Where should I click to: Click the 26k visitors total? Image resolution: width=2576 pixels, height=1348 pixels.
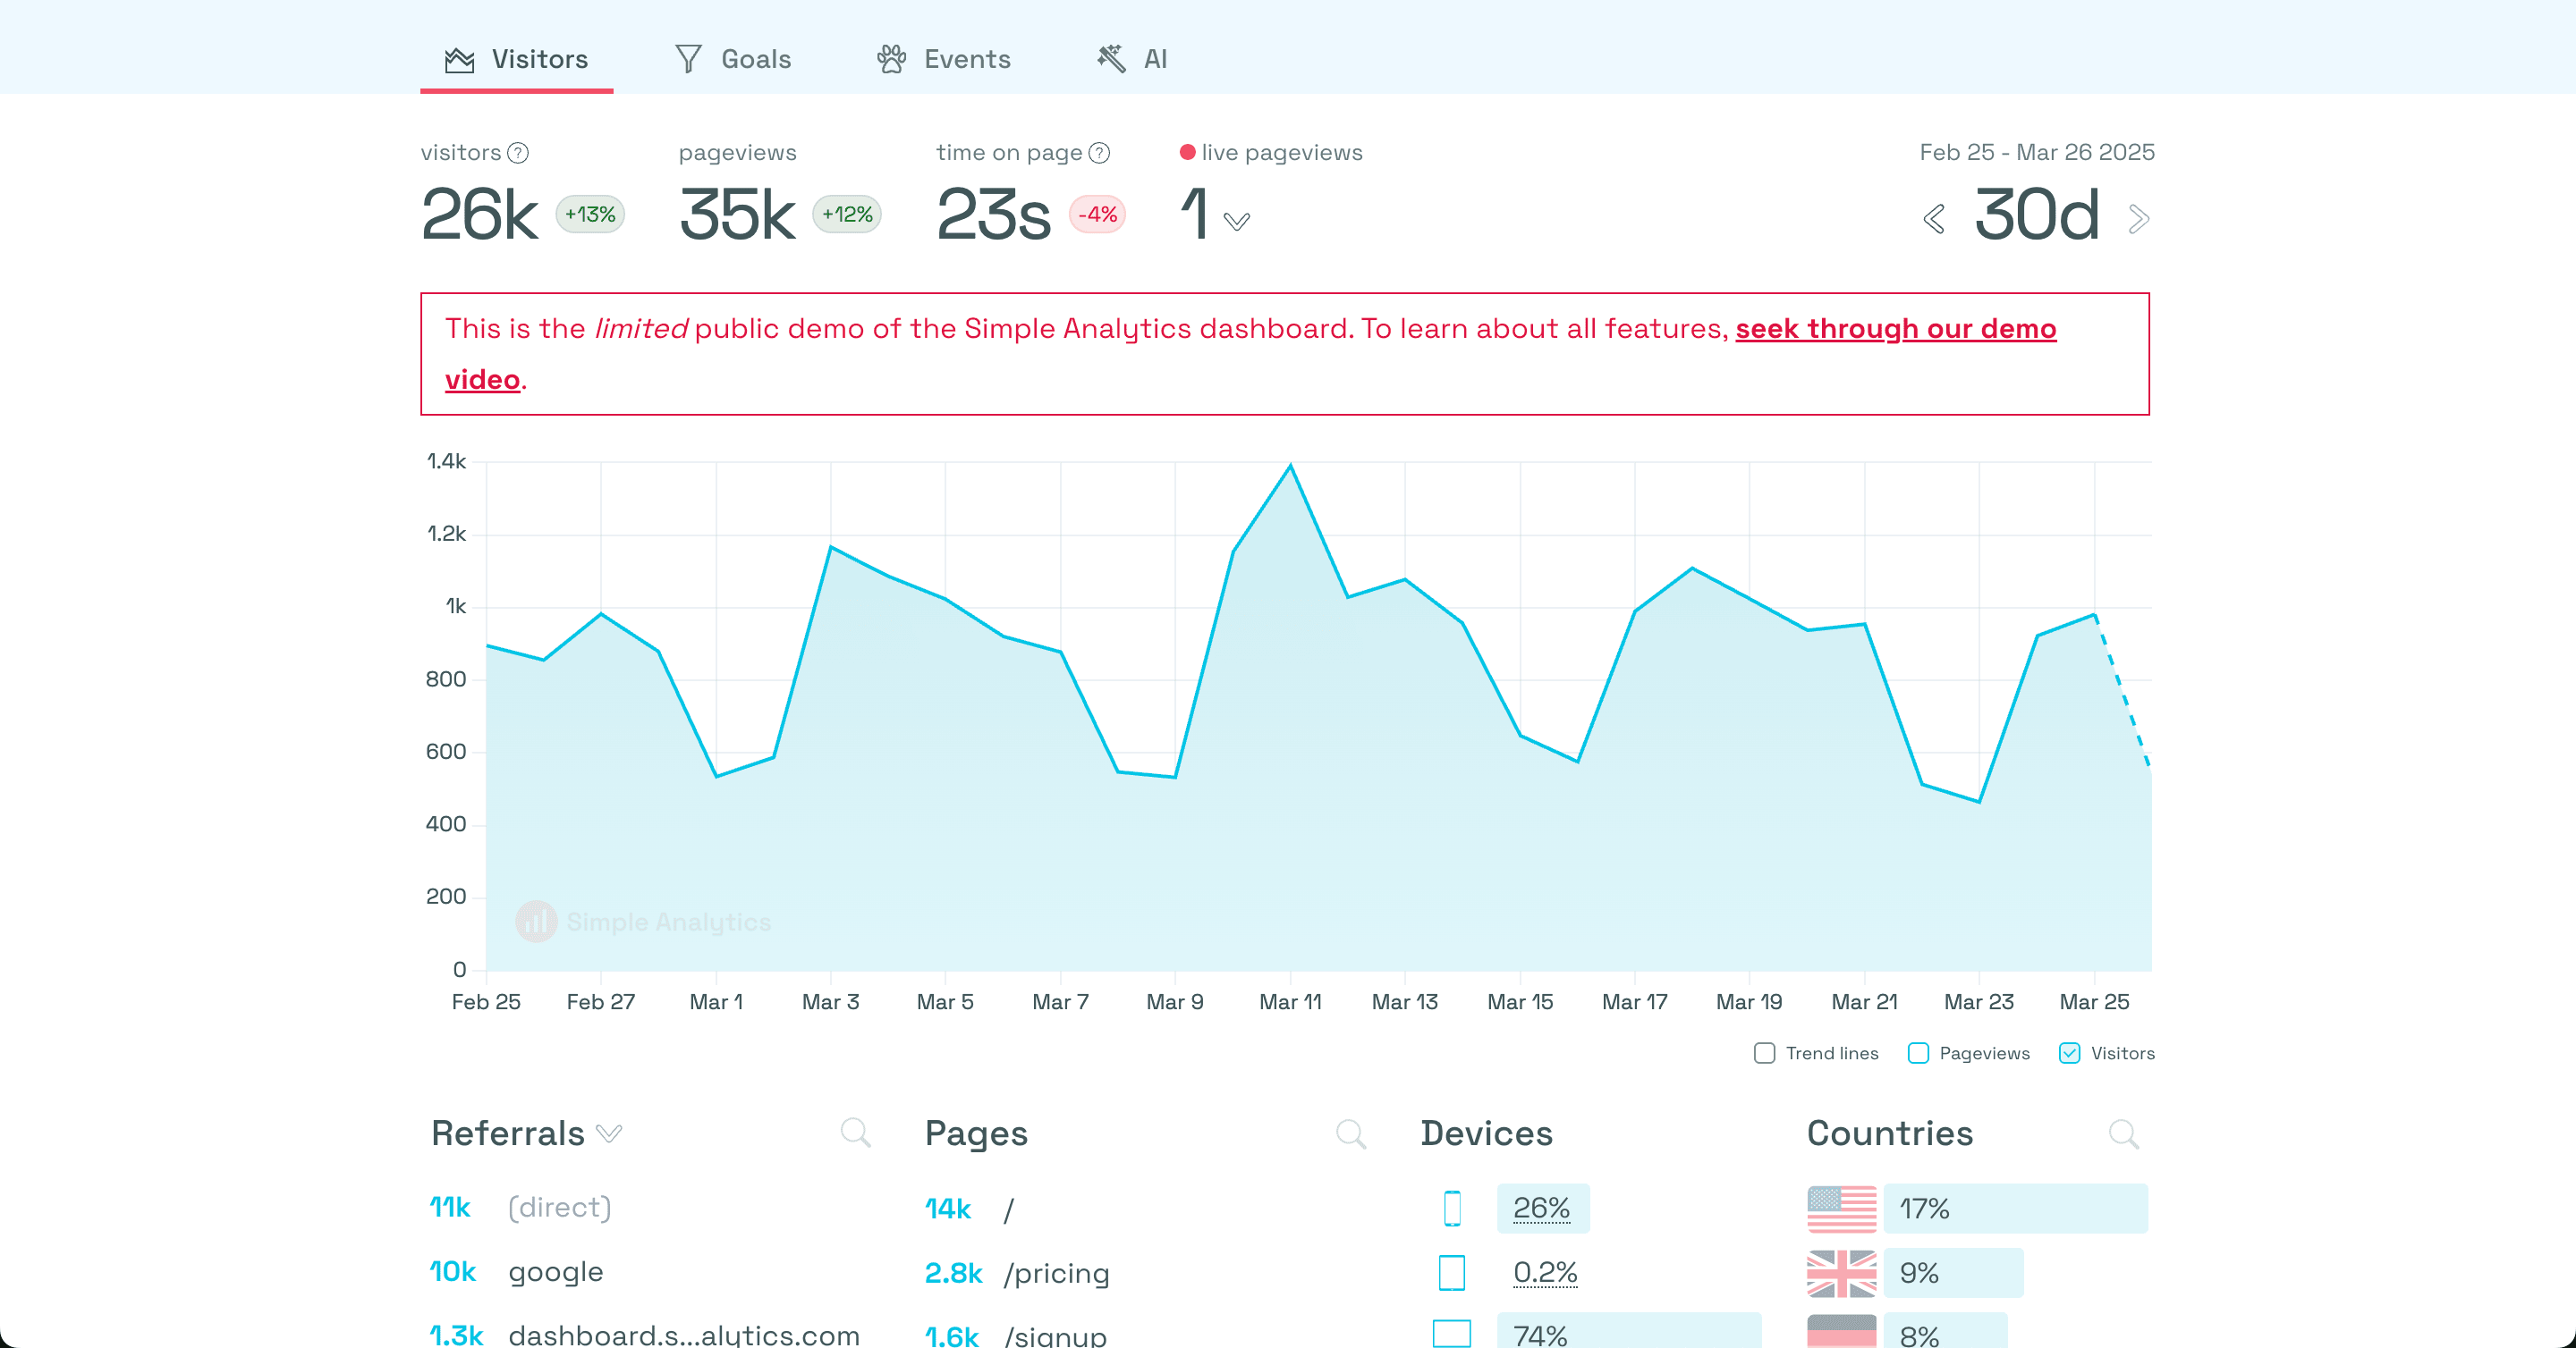tap(480, 215)
